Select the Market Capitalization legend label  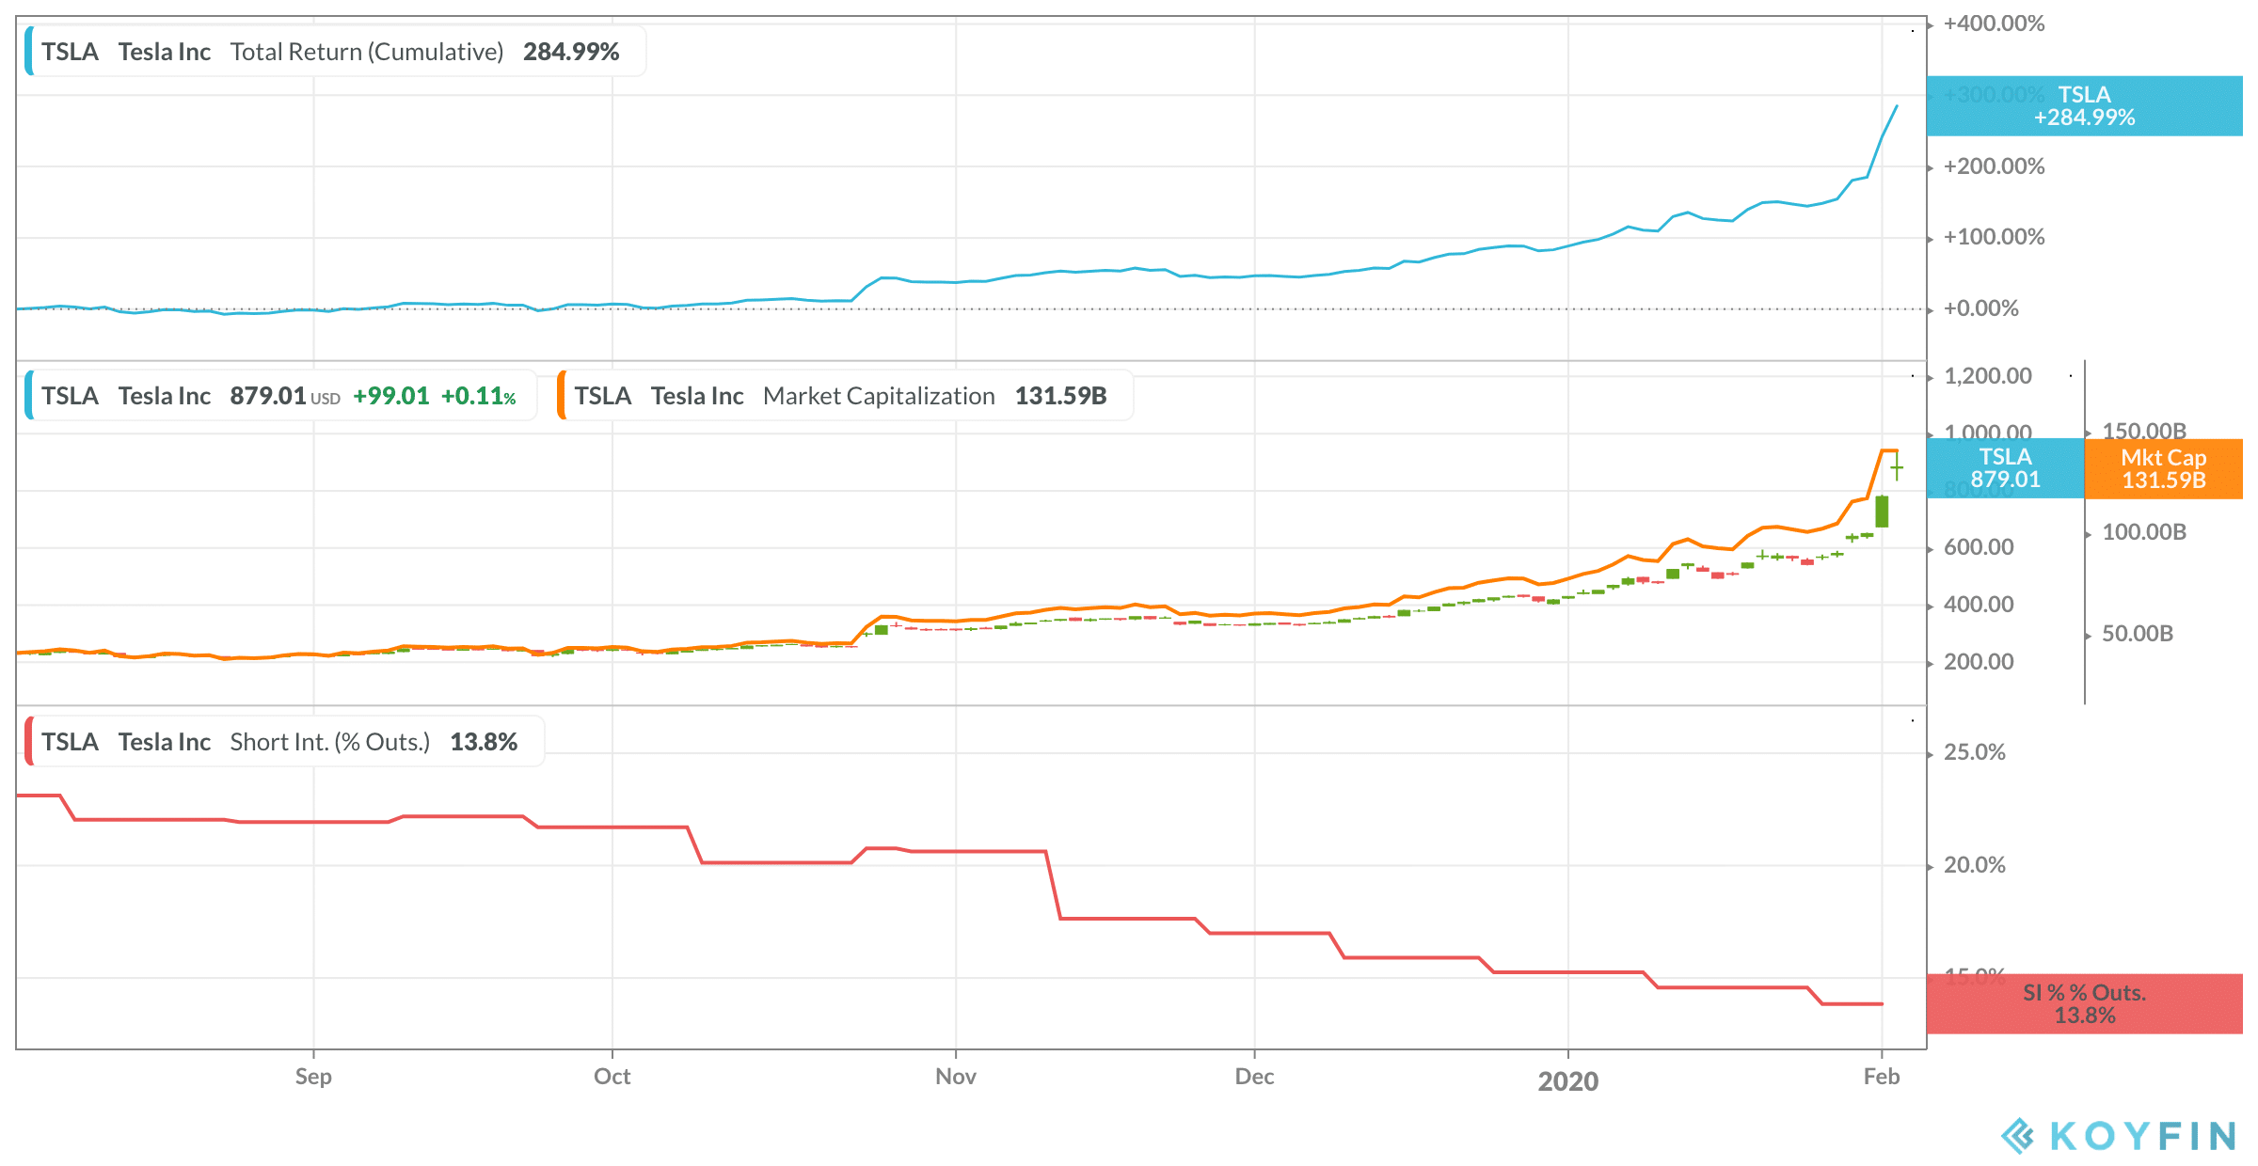(x=845, y=396)
